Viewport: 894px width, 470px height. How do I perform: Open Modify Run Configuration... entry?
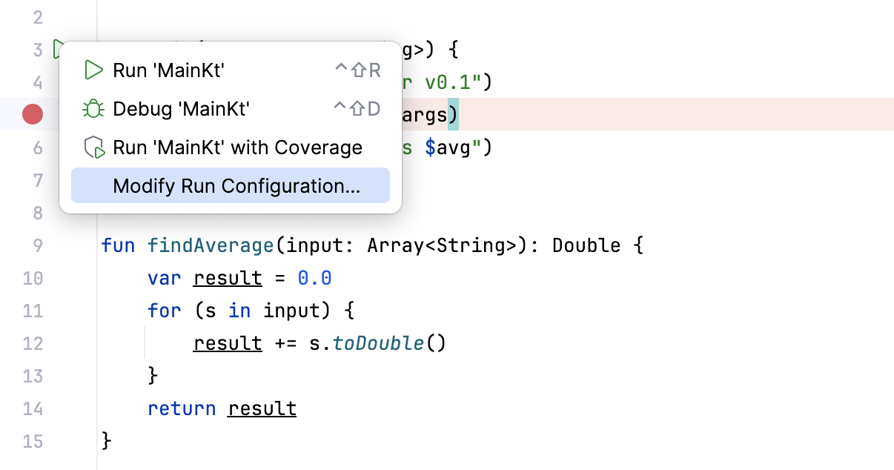236,186
